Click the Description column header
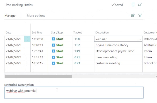 click(102, 33)
